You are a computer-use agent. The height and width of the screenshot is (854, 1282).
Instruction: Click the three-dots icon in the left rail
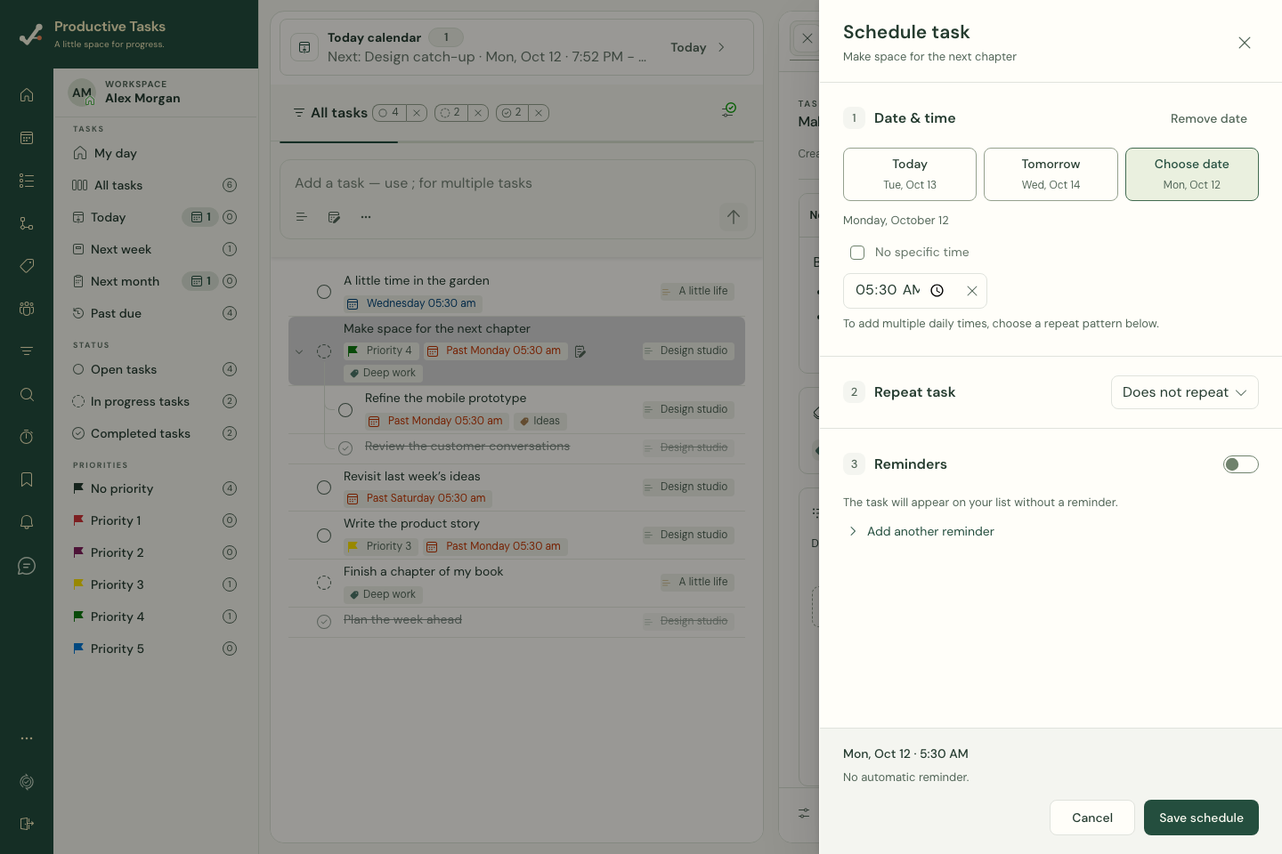pos(27,738)
